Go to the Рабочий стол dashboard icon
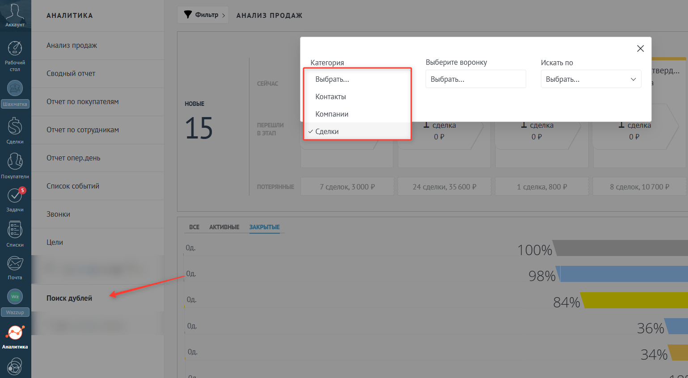Screen dimensions: 688x378 point(15,48)
